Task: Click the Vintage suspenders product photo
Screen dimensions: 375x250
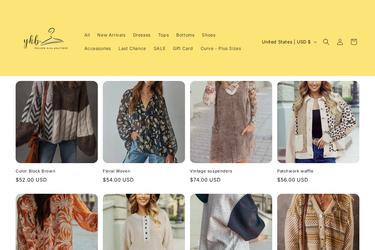Action: pyautogui.click(x=231, y=122)
